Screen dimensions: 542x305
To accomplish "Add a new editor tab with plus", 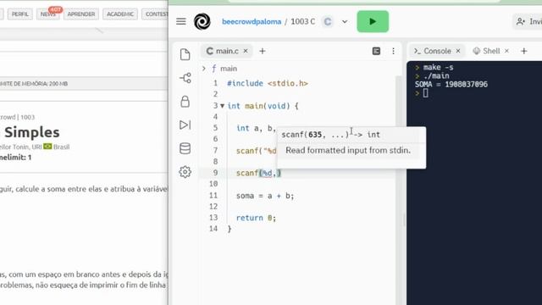I will pyautogui.click(x=263, y=51).
